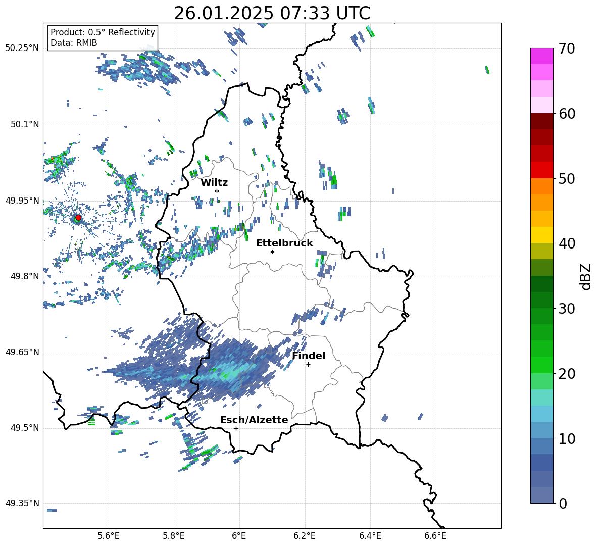Click the 50.25°N latitude label
Viewport: 598px width, 546px height.
pyautogui.click(x=22, y=48)
